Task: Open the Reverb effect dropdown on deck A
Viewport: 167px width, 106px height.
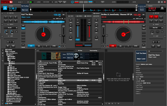Action: (17, 28)
